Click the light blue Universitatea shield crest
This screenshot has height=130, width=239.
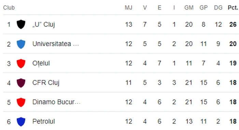(21, 44)
